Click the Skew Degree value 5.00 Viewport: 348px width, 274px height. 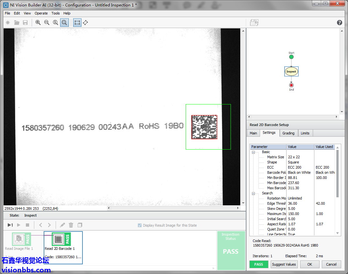292,209
